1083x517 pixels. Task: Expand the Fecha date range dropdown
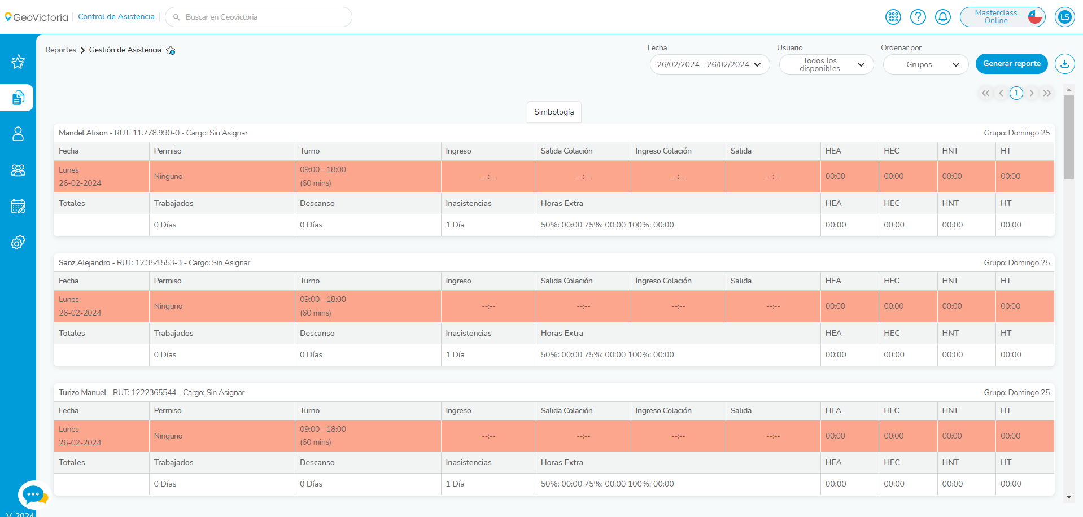[709, 64]
